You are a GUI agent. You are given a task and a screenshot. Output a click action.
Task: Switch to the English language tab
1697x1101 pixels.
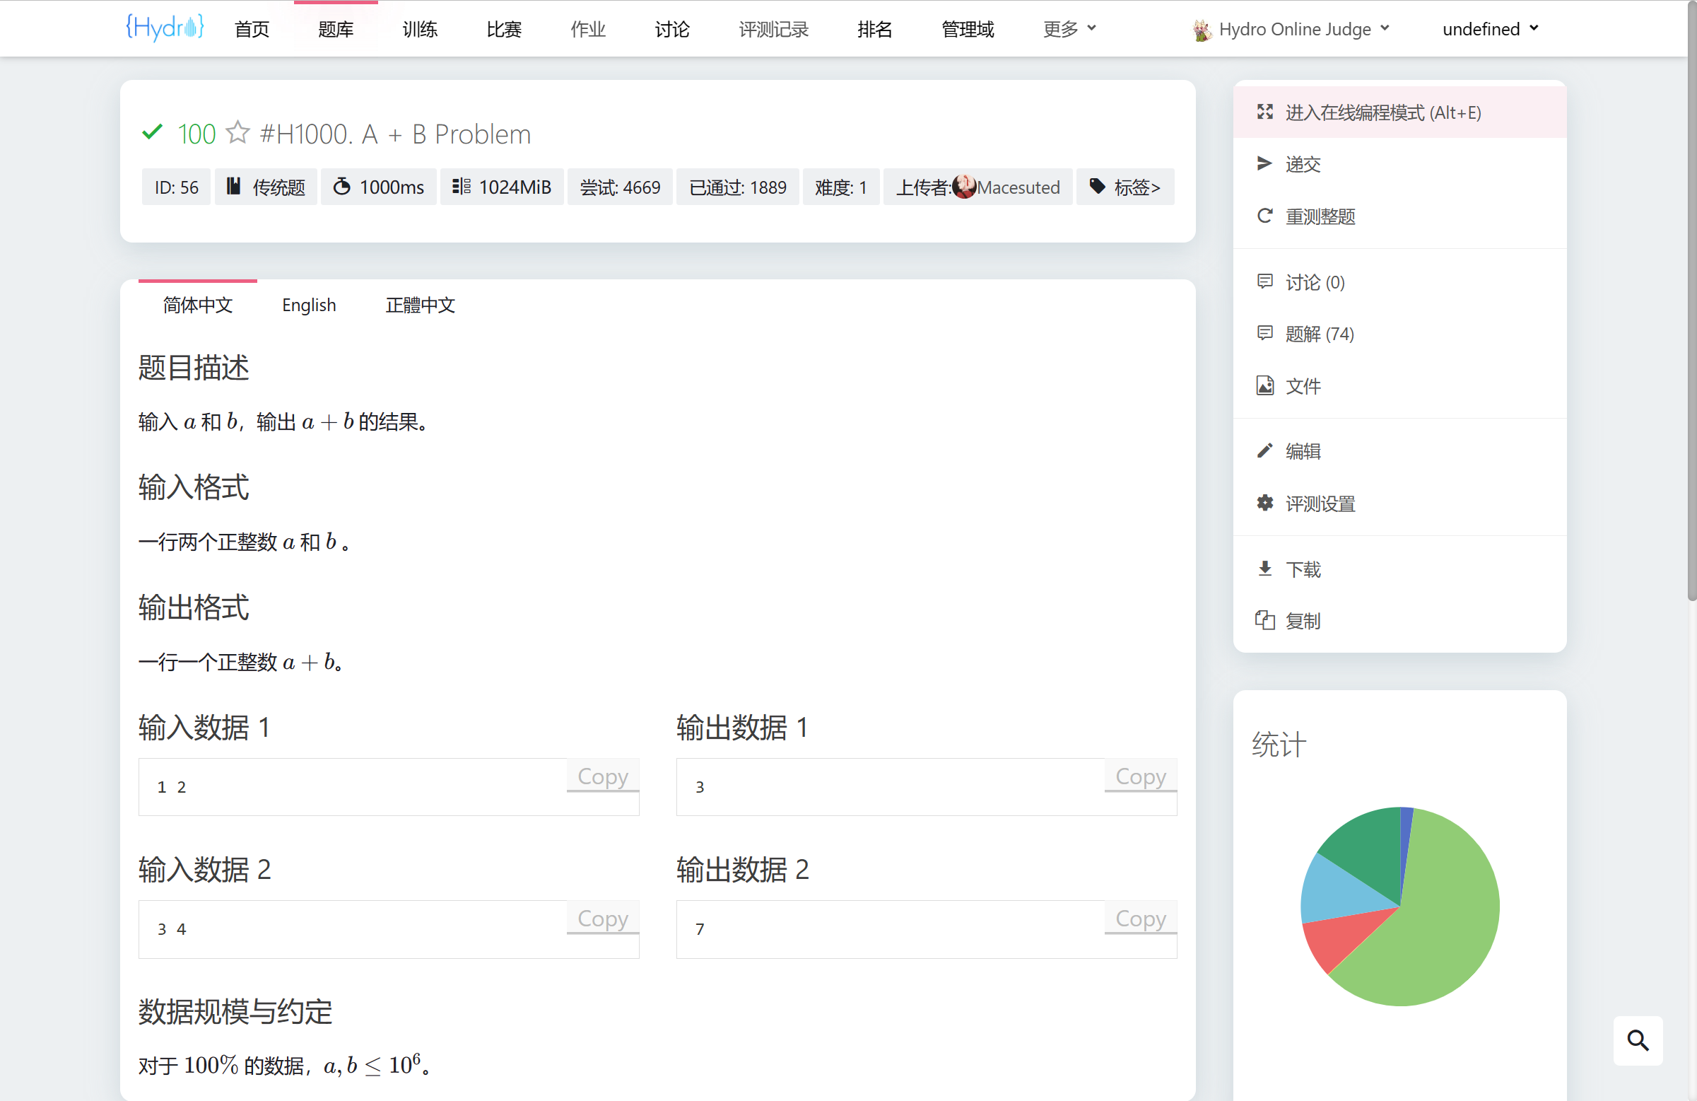point(309,305)
